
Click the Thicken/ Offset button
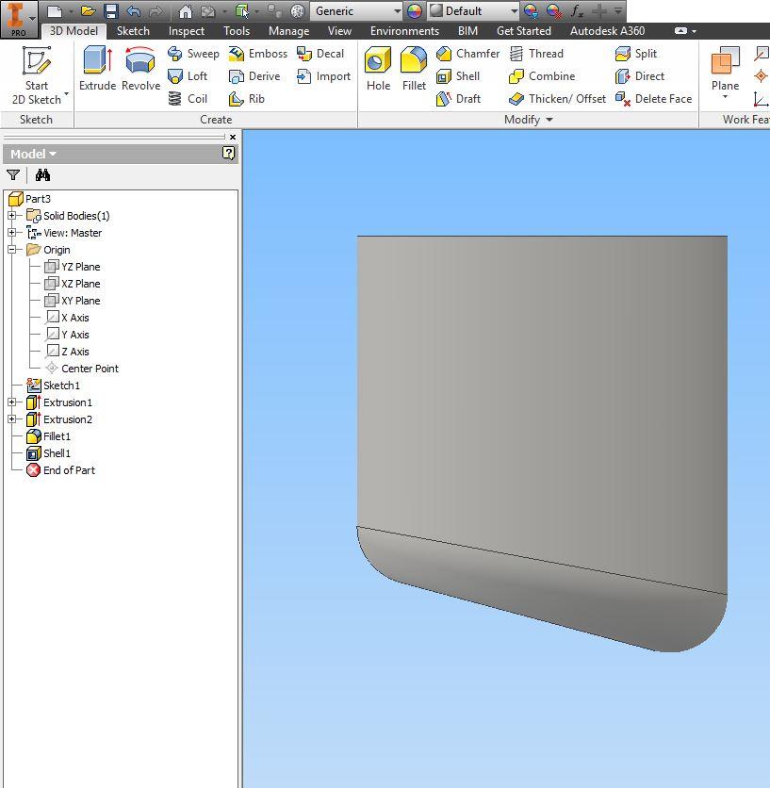(557, 99)
